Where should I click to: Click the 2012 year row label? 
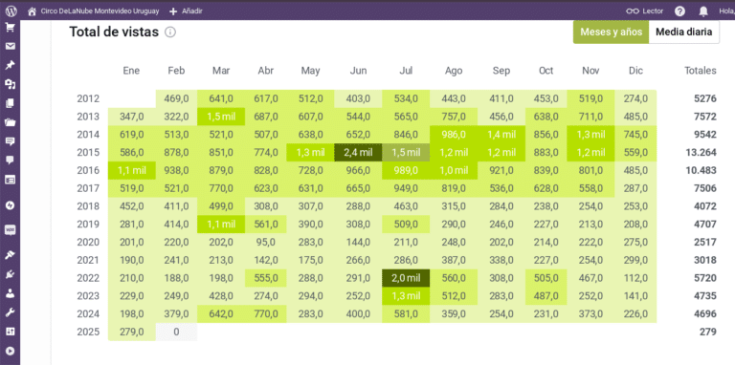(x=88, y=98)
